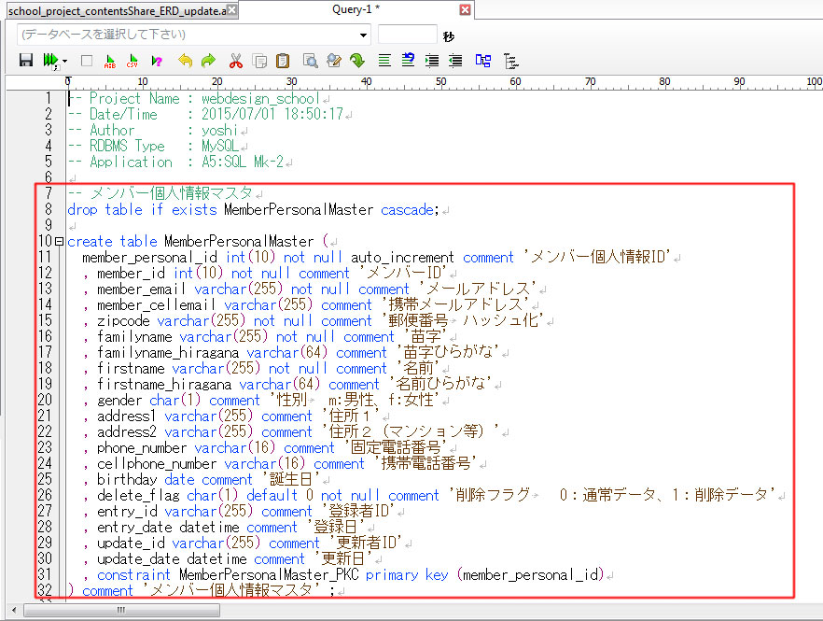Save the current query file
Screen dimensions: 823x621
(26, 61)
